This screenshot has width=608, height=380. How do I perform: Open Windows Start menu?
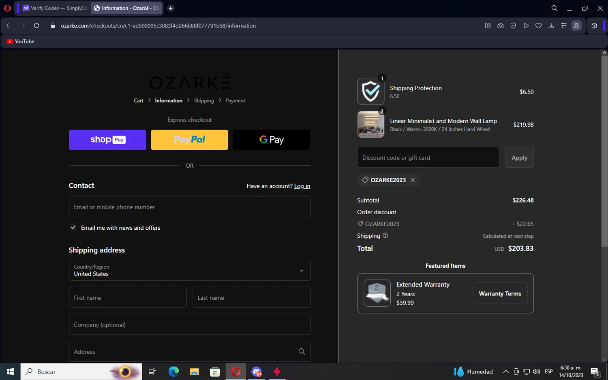point(10,371)
